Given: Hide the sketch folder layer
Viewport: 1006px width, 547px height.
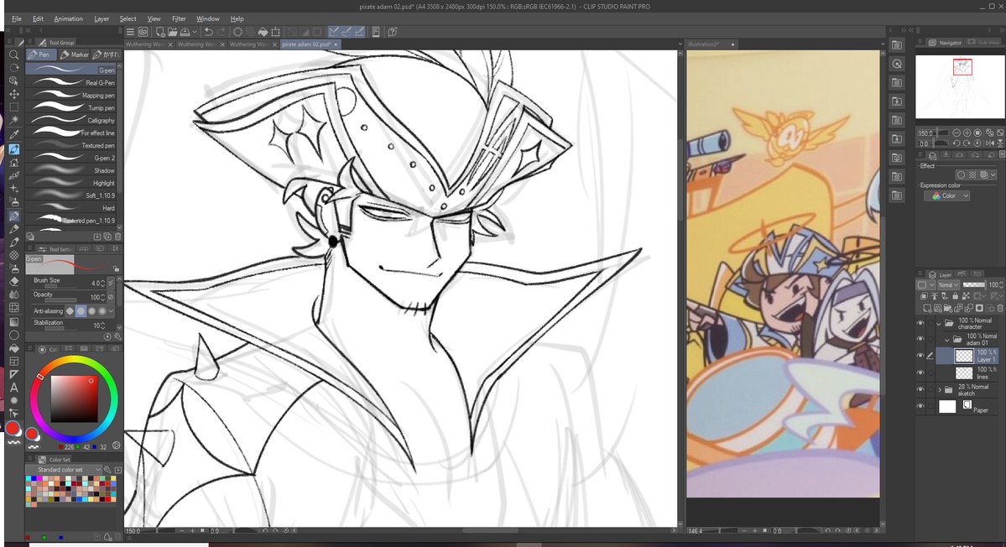Looking at the screenshot, I should (x=920, y=389).
